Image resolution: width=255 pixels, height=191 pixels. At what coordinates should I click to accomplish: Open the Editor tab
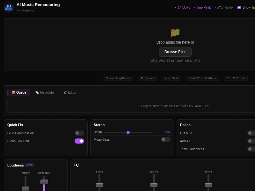(x=70, y=92)
